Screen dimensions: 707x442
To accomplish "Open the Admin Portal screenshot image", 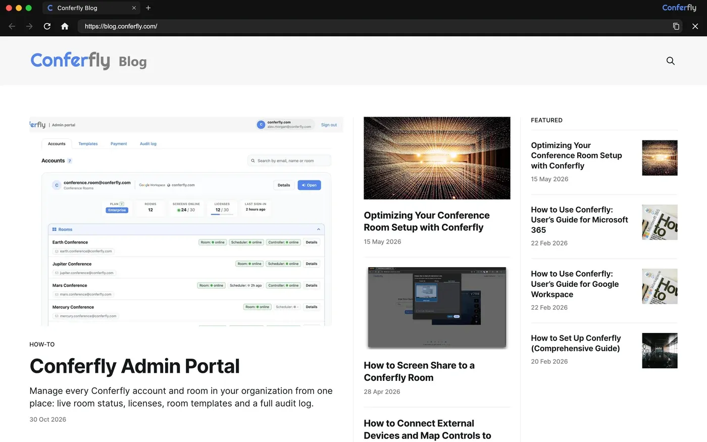I will [186, 221].
